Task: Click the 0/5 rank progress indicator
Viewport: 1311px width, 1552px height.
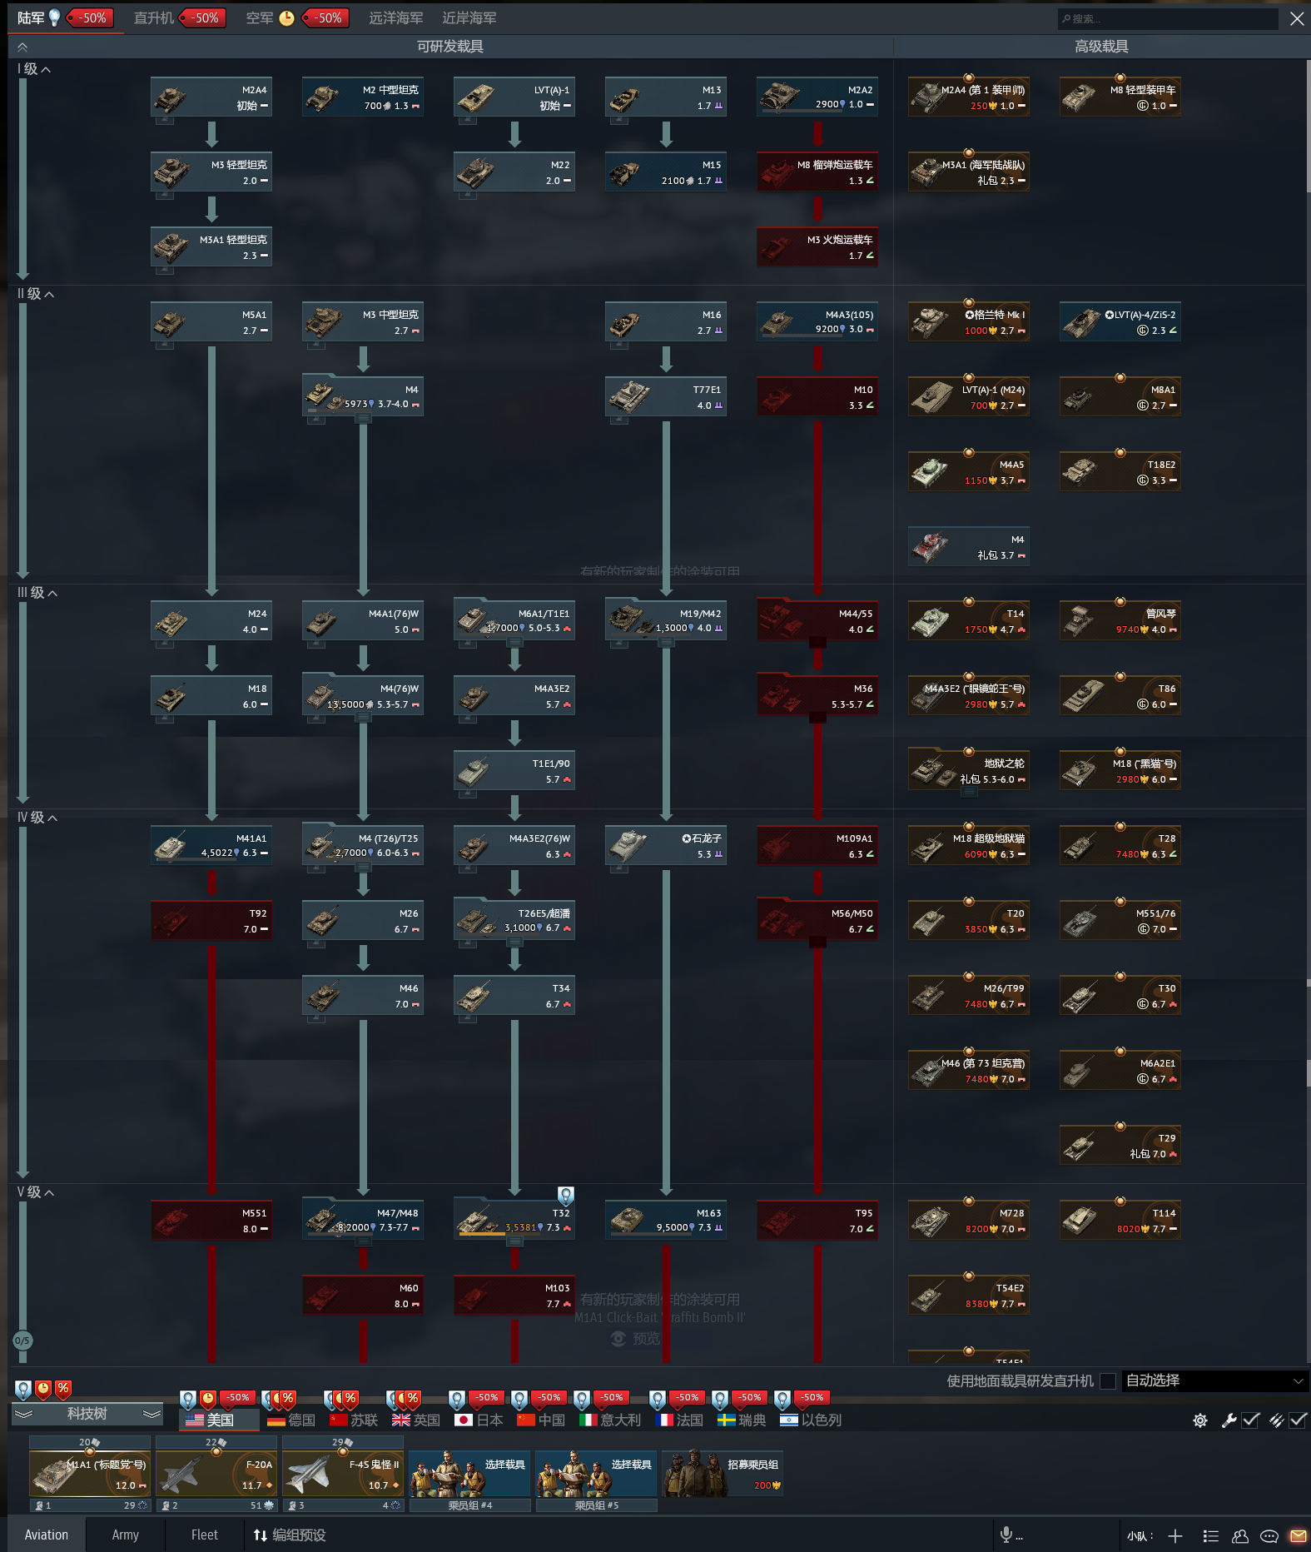Action: [22, 1341]
